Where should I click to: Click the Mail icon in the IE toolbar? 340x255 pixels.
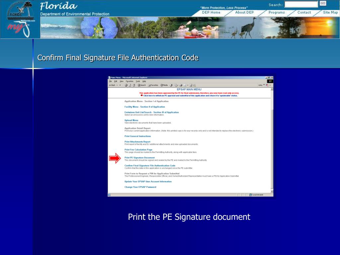click(x=176, y=85)
